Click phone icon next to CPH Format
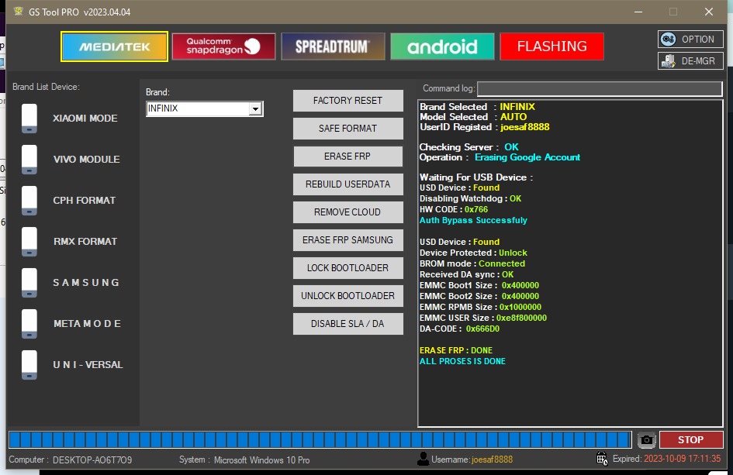Viewport: 733px width, 475px height. point(29,201)
